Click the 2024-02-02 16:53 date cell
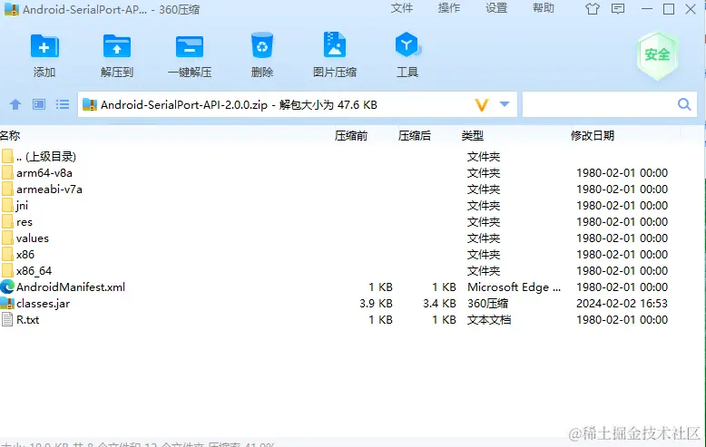706x447 pixels. pyautogui.click(x=622, y=304)
